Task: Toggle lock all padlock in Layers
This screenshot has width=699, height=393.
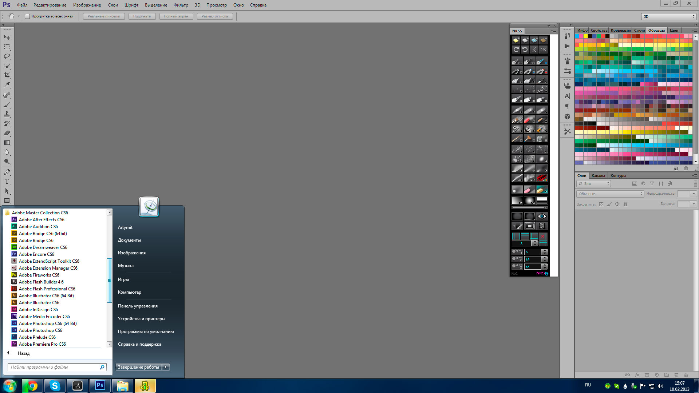Action: [x=625, y=204]
